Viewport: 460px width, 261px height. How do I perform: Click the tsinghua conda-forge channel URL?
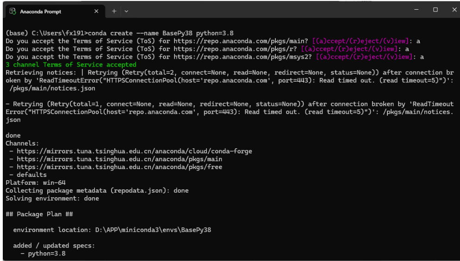tap(134, 151)
